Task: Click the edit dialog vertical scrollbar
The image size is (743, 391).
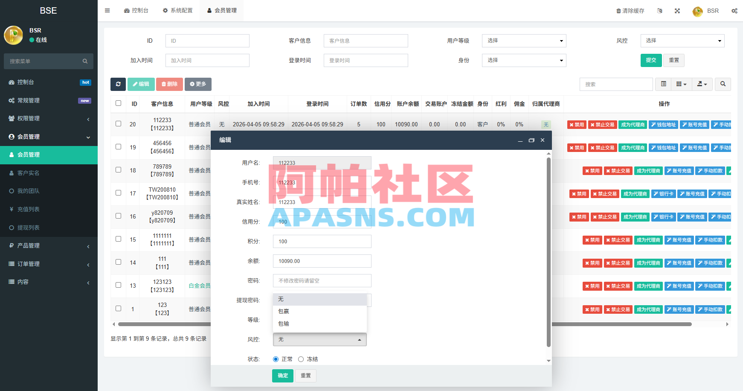Action: [x=549, y=252]
